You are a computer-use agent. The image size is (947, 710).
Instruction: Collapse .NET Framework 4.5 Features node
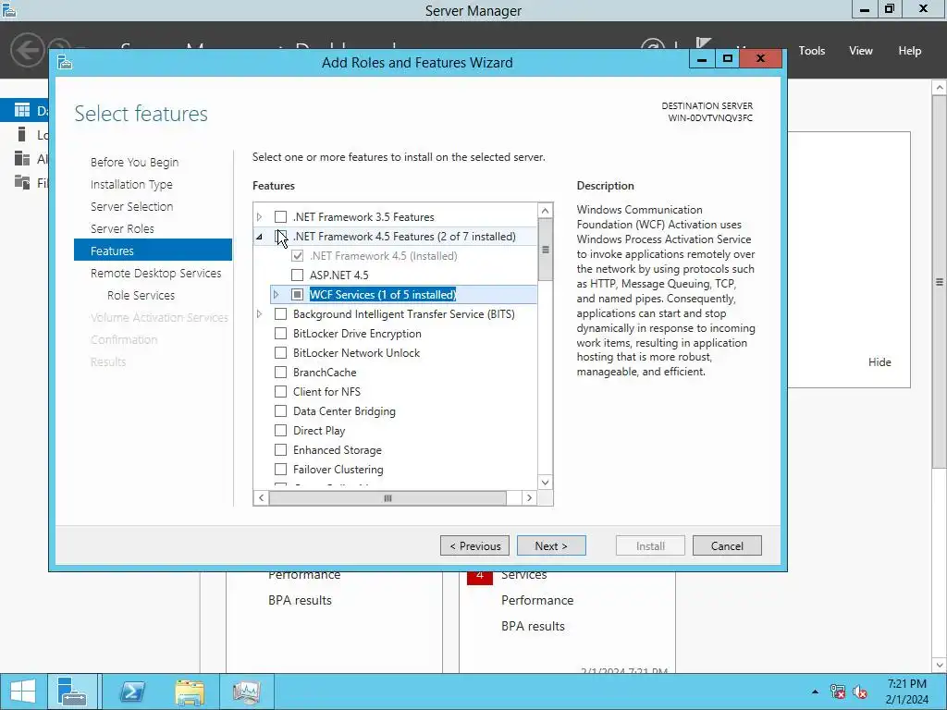click(260, 237)
